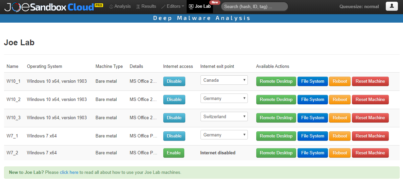The image size is (403, 182).
Task: Open the user account icon button
Action: pyautogui.click(x=392, y=6)
